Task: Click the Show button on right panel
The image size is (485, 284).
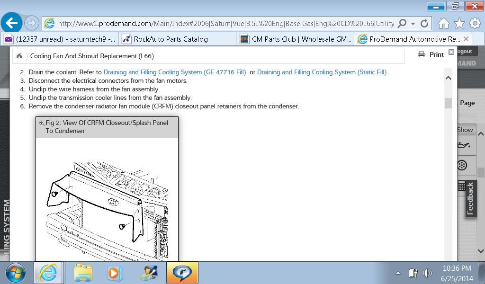Action: (x=465, y=130)
